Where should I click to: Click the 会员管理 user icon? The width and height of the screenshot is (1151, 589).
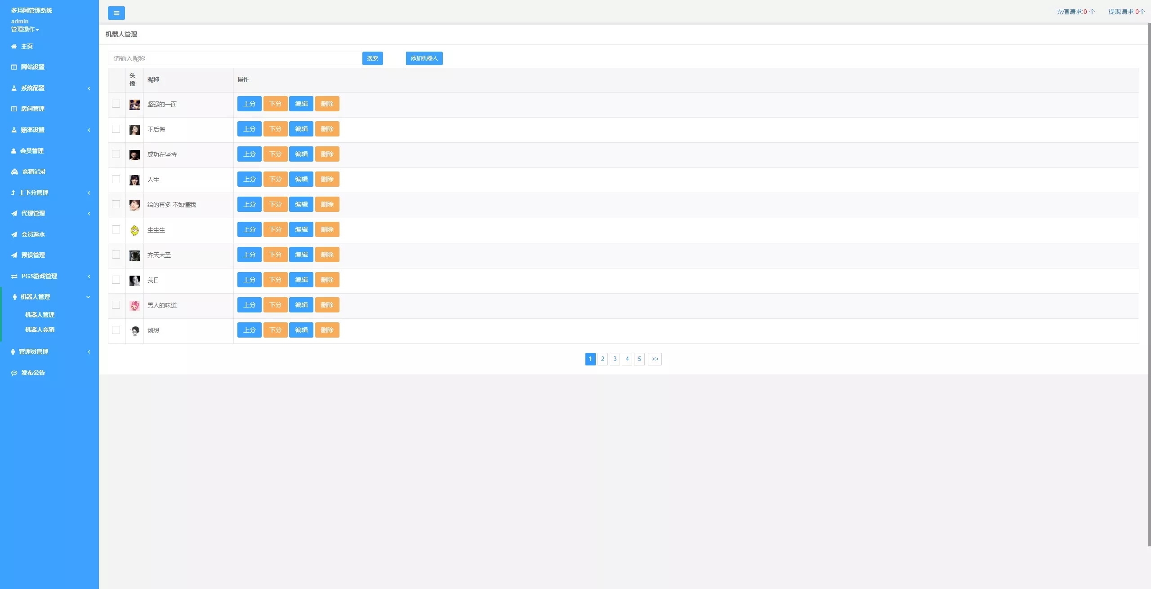click(13, 151)
